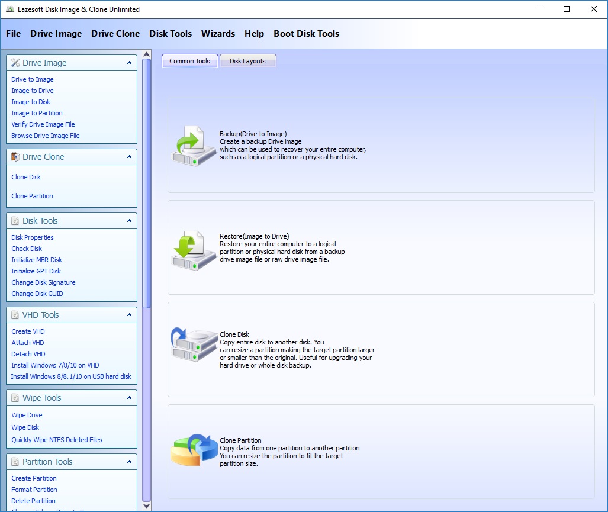
Task: Click the Backup drive-to-image icon
Action: 193,146
